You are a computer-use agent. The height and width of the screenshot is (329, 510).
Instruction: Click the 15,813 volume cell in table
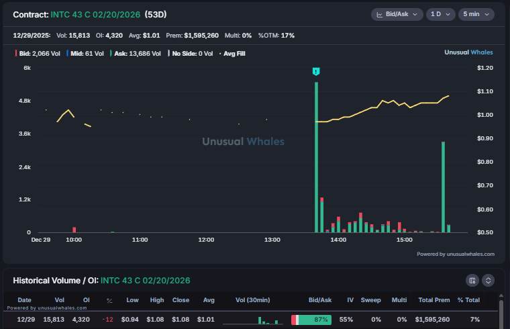(x=54, y=320)
